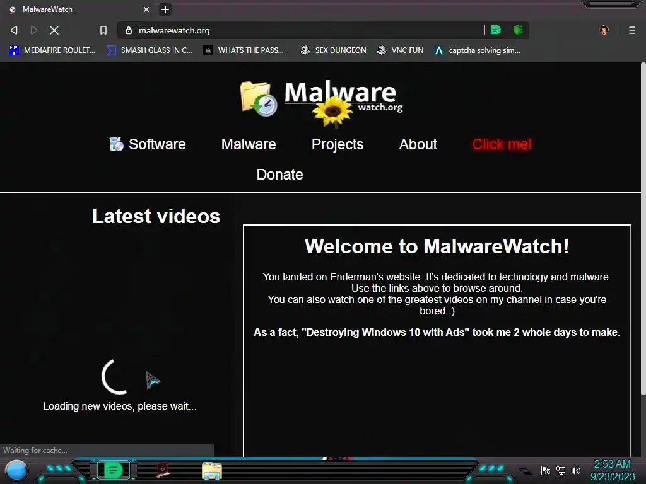Click the Malware watch.org title logo
The image size is (646, 484).
[343, 96]
